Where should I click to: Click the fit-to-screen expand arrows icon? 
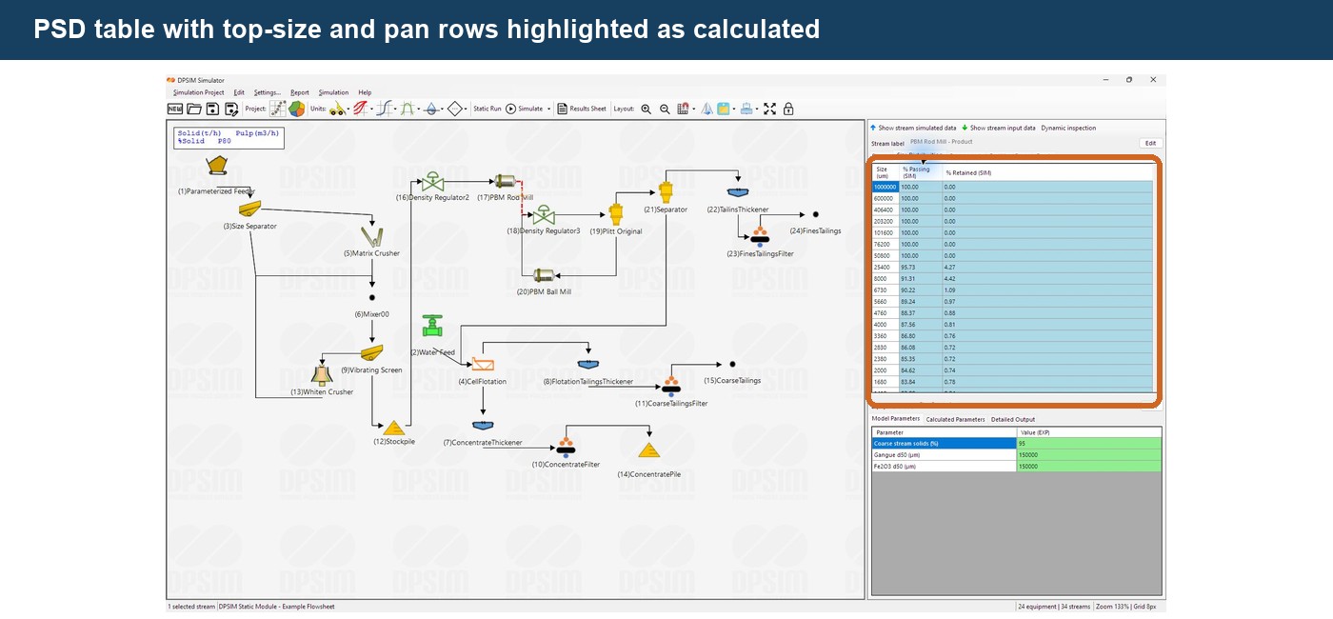pyautogui.click(x=769, y=109)
